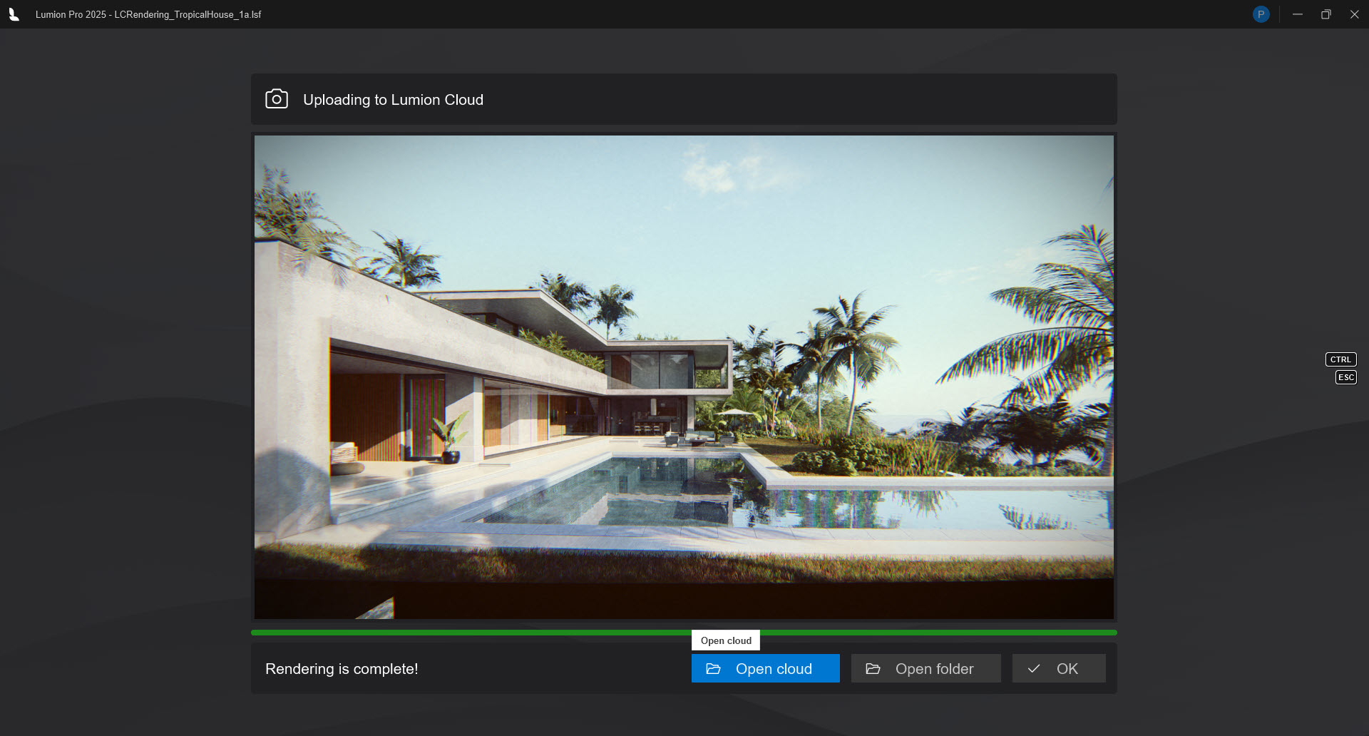Image resolution: width=1369 pixels, height=736 pixels.
Task: Click the camera icon beside Uploading title
Action: [277, 99]
